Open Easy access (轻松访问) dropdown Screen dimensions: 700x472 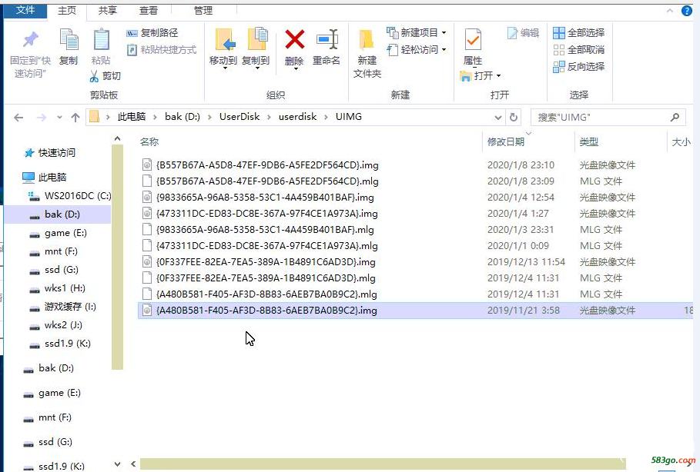pos(417,49)
